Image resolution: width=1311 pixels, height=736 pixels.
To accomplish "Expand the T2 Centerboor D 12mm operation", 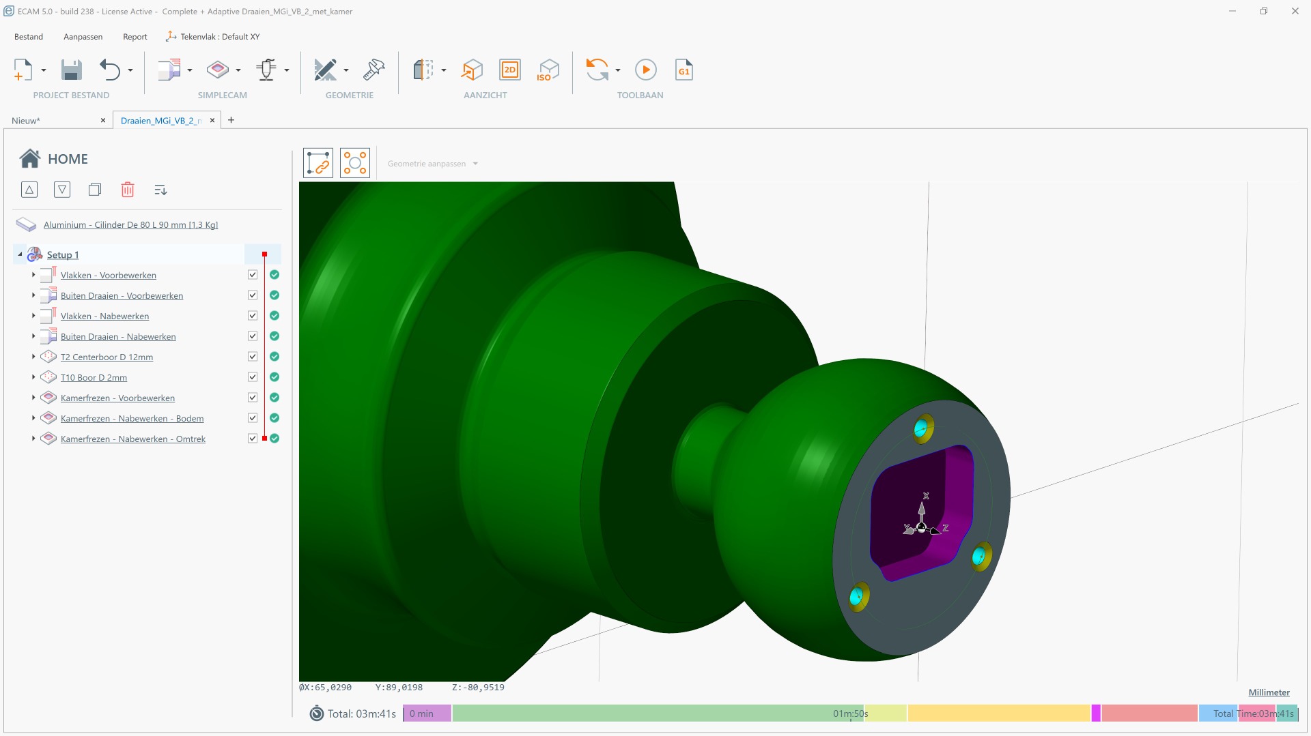I will coord(33,357).
